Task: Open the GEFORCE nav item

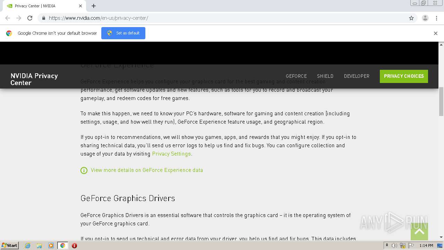Action: coord(296,76)
